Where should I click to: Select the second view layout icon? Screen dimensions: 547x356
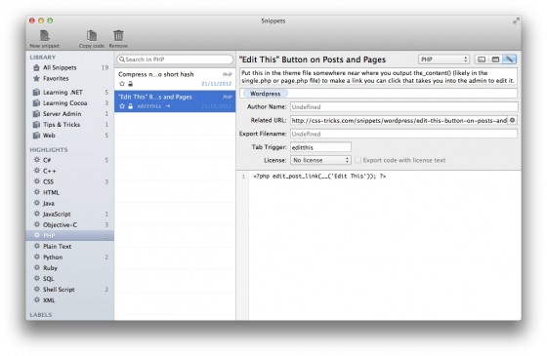(x=495, y=59)
